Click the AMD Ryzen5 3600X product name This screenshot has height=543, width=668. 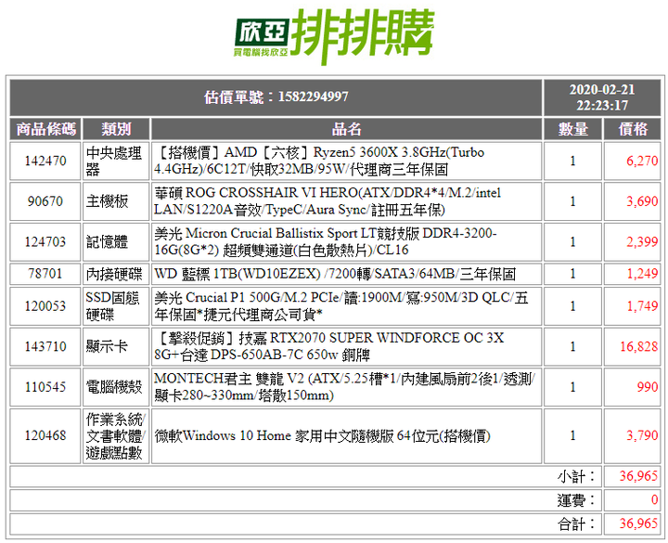pyautogui.click(x=319, y=162)
